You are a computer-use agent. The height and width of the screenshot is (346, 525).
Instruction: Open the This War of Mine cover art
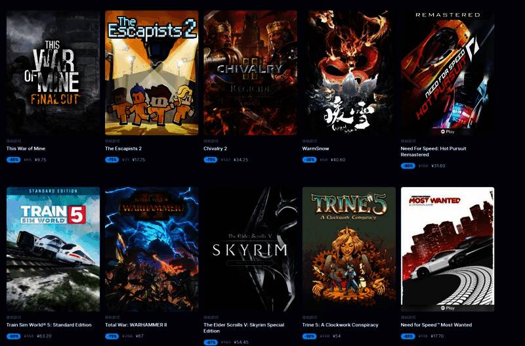53,73
